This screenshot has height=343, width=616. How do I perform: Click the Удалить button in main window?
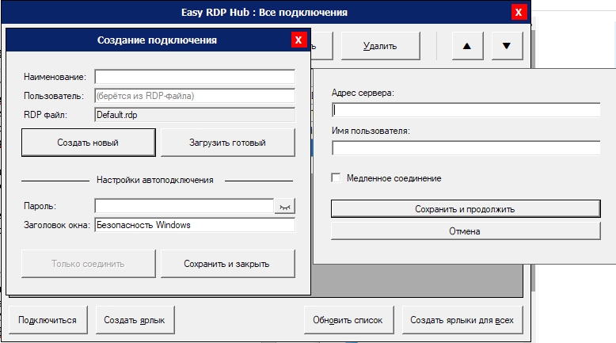pyautogui.click(x=380, y=46)
